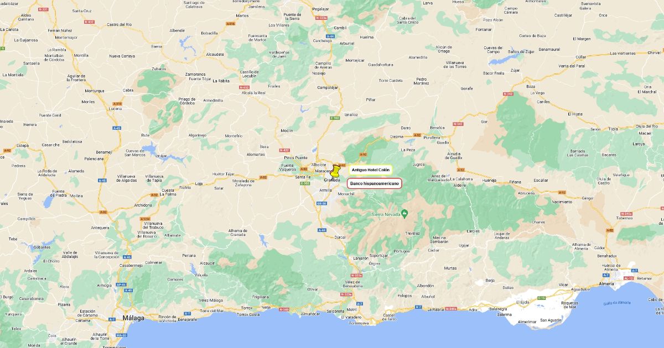Click the Armilla town label
This screenshot has height=348, width=664.
click(326, 189)
